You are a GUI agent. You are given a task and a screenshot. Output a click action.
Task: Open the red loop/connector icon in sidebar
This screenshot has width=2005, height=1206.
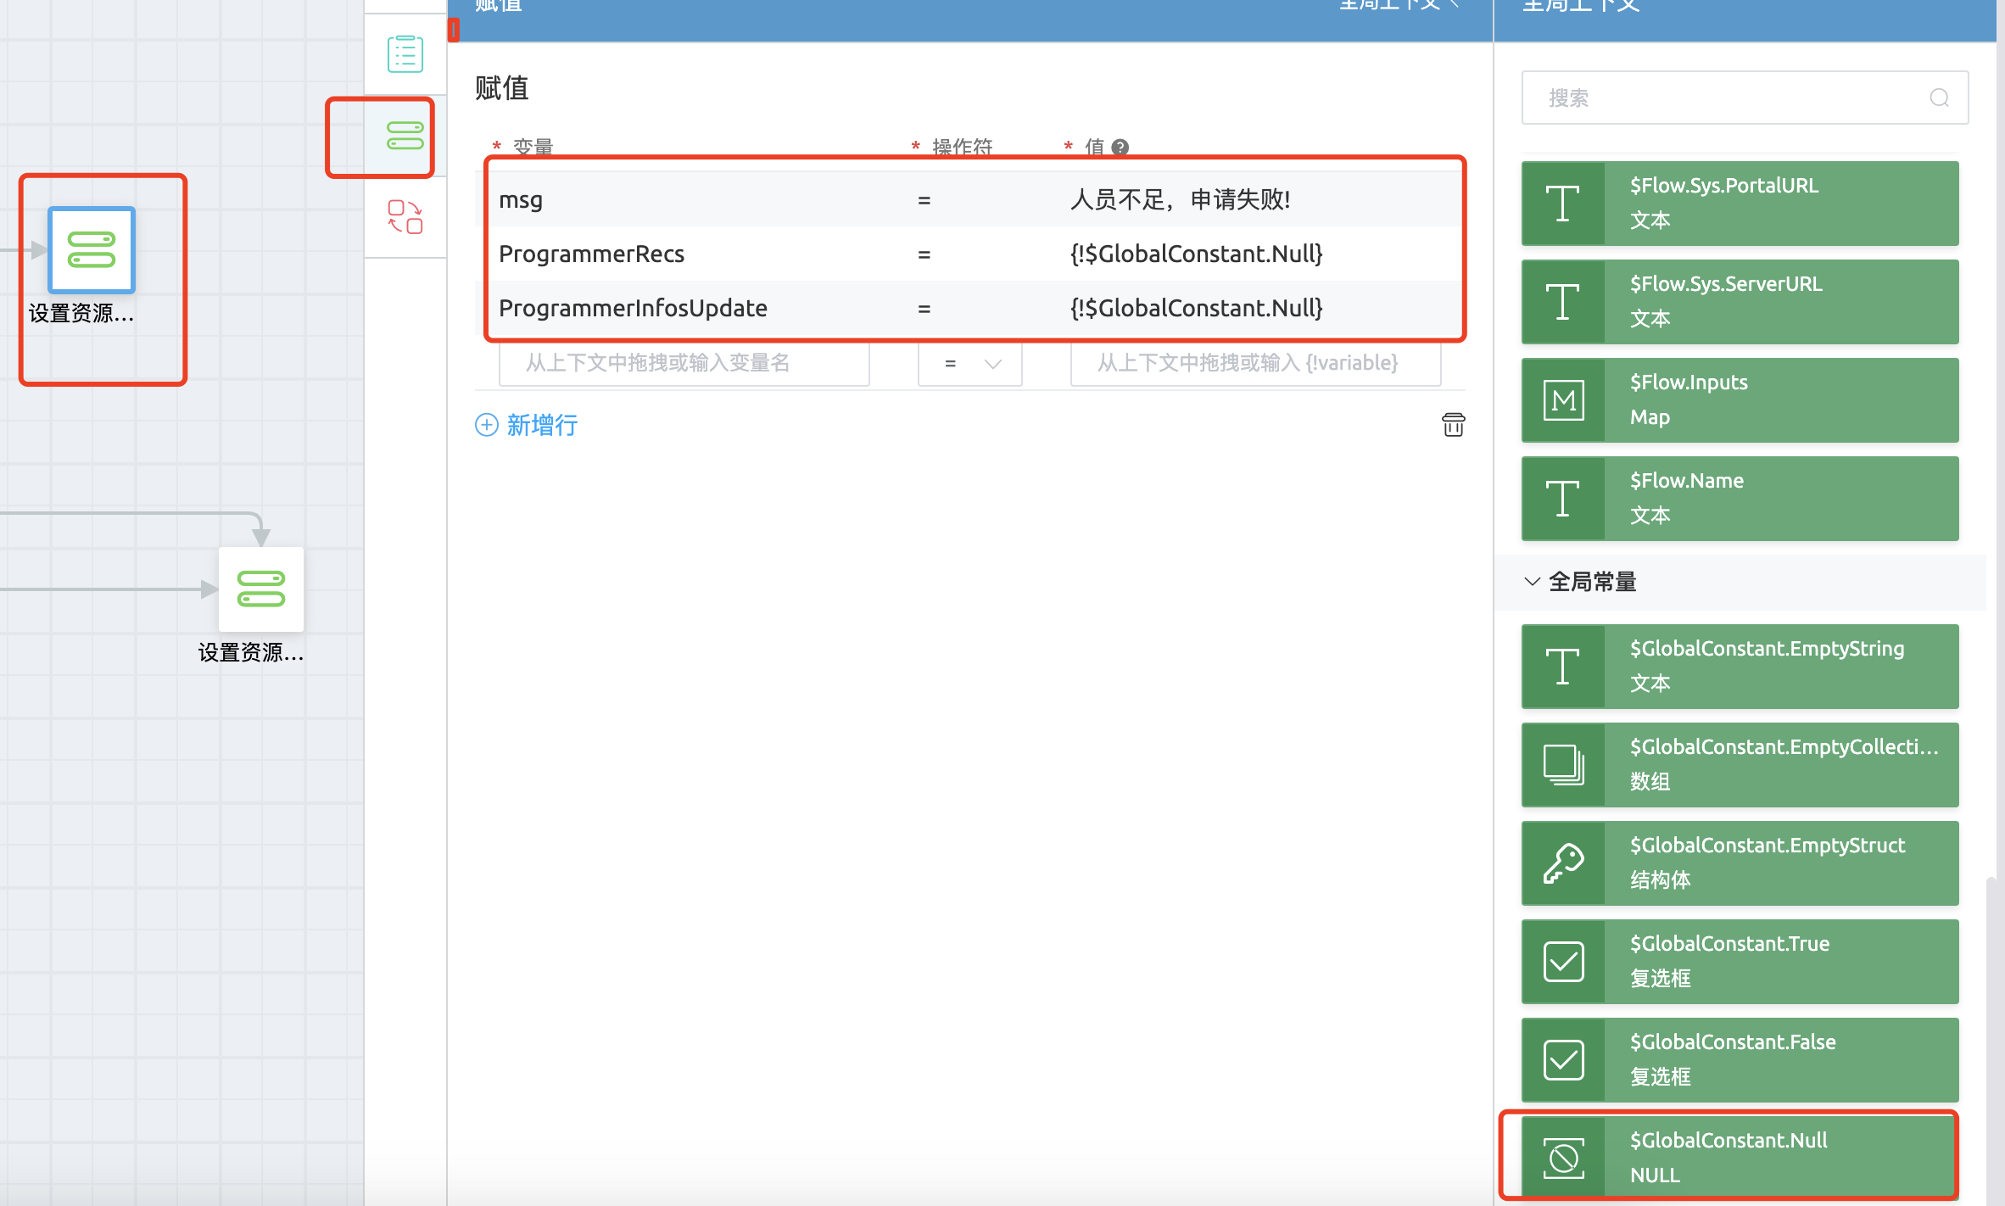[x=405, y=217]
